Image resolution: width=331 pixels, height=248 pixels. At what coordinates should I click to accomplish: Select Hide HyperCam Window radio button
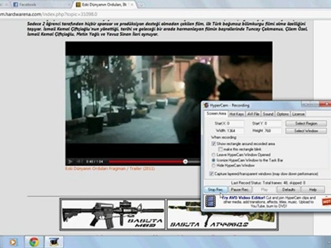click(214, 166)
